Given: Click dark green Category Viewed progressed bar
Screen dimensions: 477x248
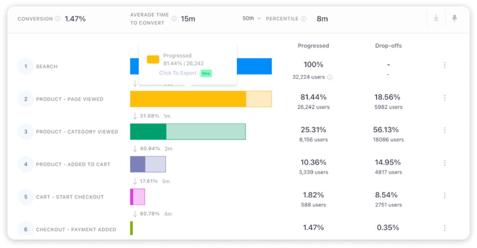Looking at the screenshot, I should pyautogui.click(x=148, y=132).
